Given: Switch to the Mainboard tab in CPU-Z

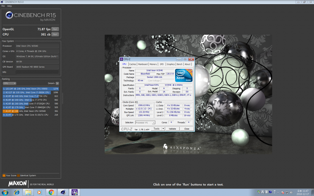Looking at the screenshot, I should 143,64.
